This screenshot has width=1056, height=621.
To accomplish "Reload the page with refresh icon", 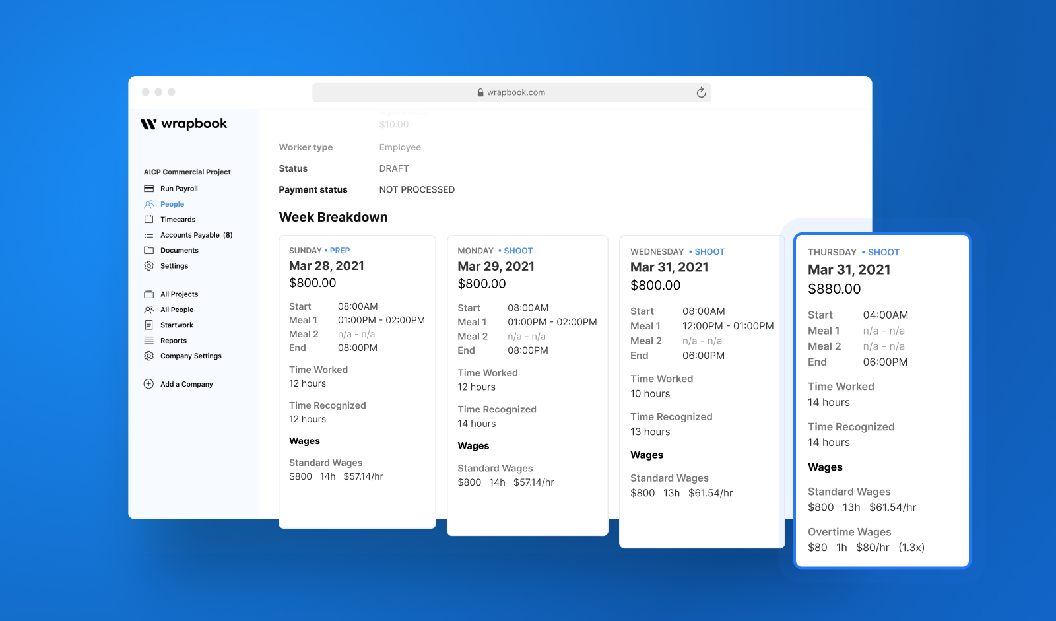I will (701, 92).
